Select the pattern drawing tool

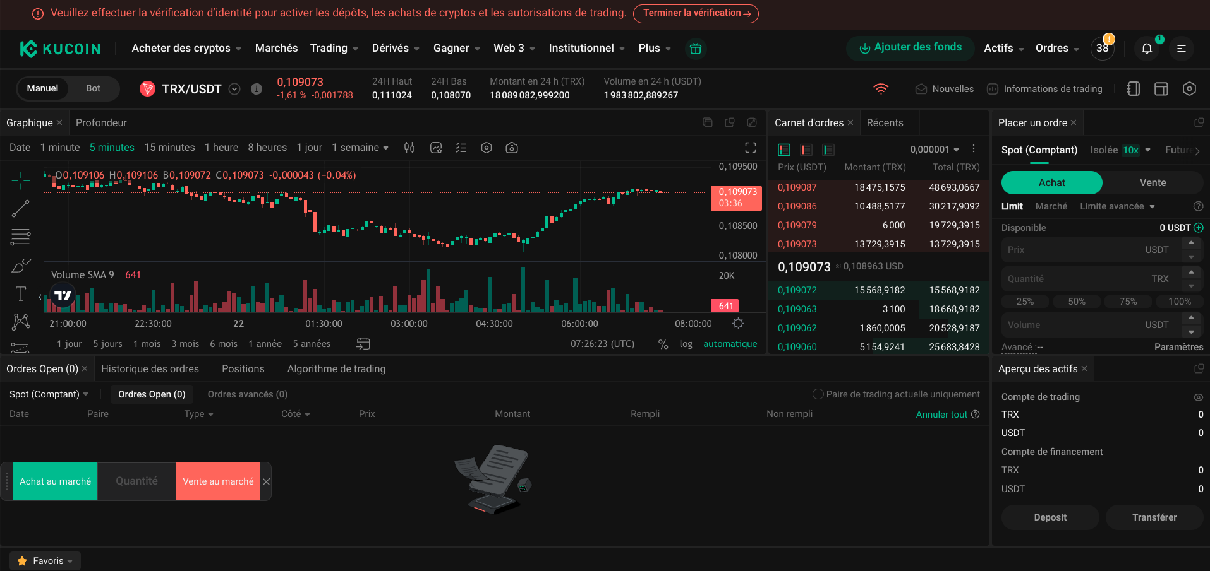[x=21, y=322]
